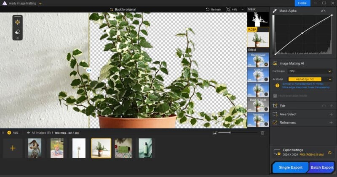The image size is (337, 177).
Task: Reset the Mask Alpha curve with the undo arrow
Action: click(323, 11)
